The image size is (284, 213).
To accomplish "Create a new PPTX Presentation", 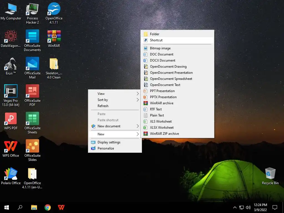I will 177,97.
